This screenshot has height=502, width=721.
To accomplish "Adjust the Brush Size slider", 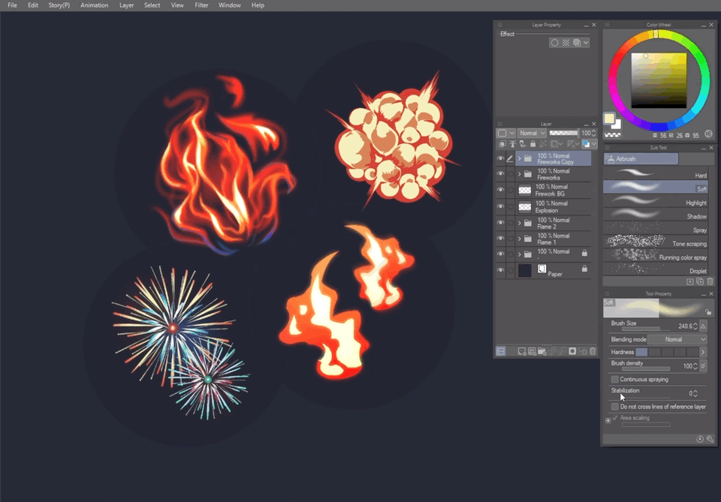I will click(x=646, y=329).
